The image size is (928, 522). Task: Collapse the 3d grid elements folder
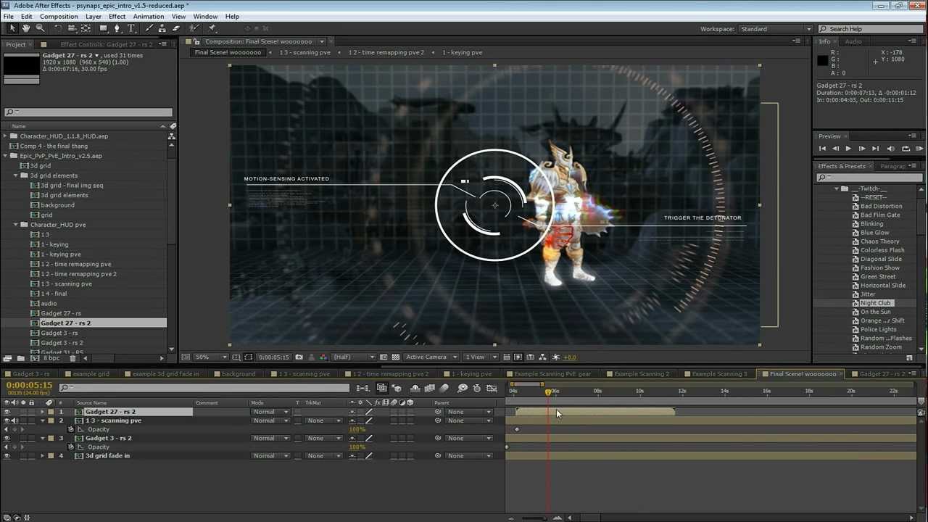[16, 175]
